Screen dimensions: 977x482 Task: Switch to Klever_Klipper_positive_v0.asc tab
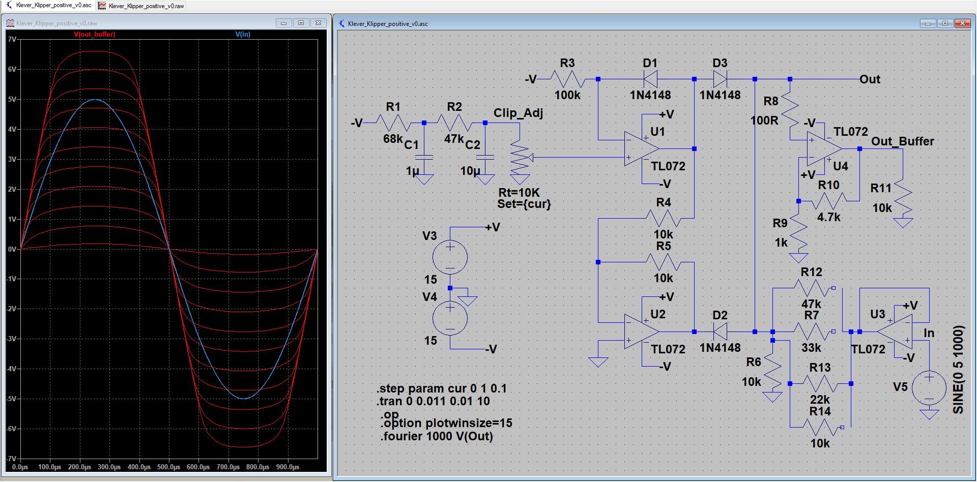pos(48,6)
